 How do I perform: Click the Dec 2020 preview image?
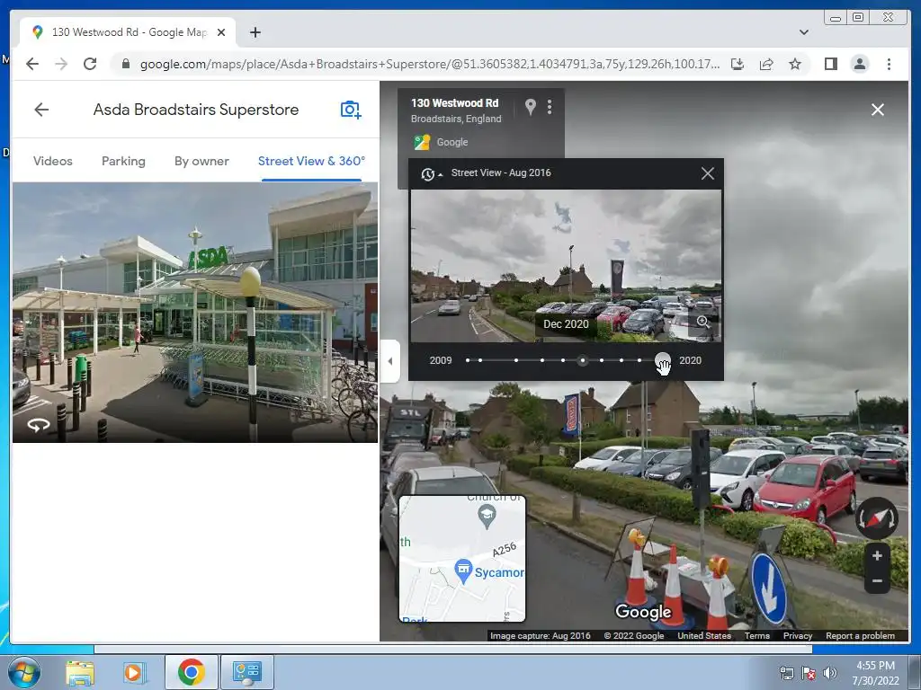point(566,266)
